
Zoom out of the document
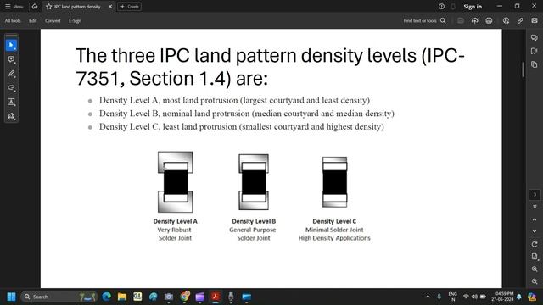click(535, 281)
